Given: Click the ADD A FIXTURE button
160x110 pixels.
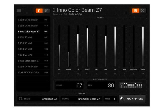Looking at the screenshot, I should tap(132, 99).
